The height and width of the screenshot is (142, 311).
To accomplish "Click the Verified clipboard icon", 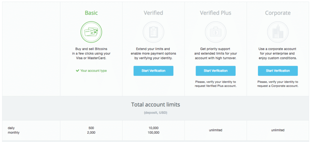I will tap(153, 32).
